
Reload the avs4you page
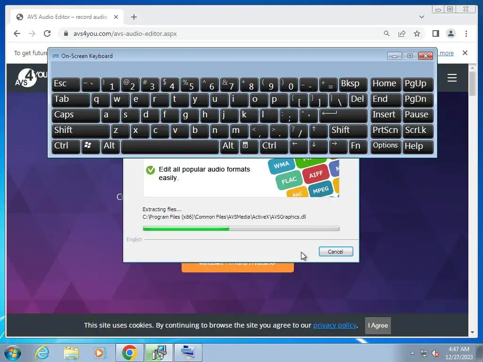47,33
